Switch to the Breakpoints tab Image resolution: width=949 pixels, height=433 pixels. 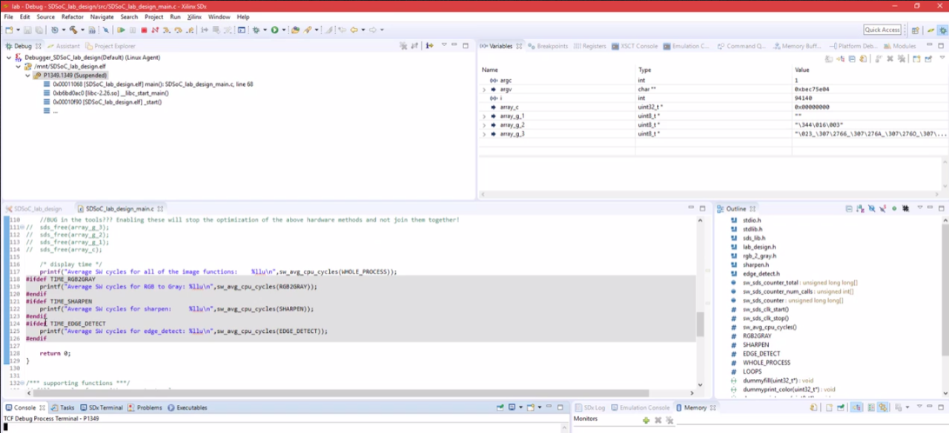547,46
